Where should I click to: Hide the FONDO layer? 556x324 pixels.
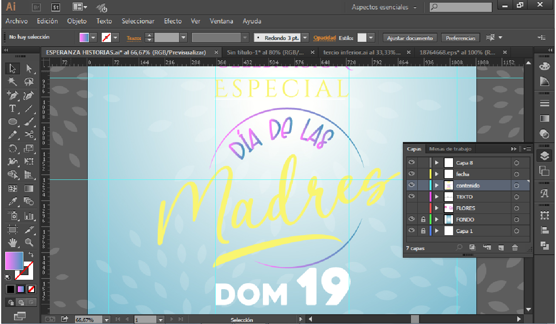tap(411, 219)
